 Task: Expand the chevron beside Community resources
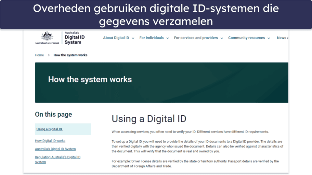pos(269,38)
